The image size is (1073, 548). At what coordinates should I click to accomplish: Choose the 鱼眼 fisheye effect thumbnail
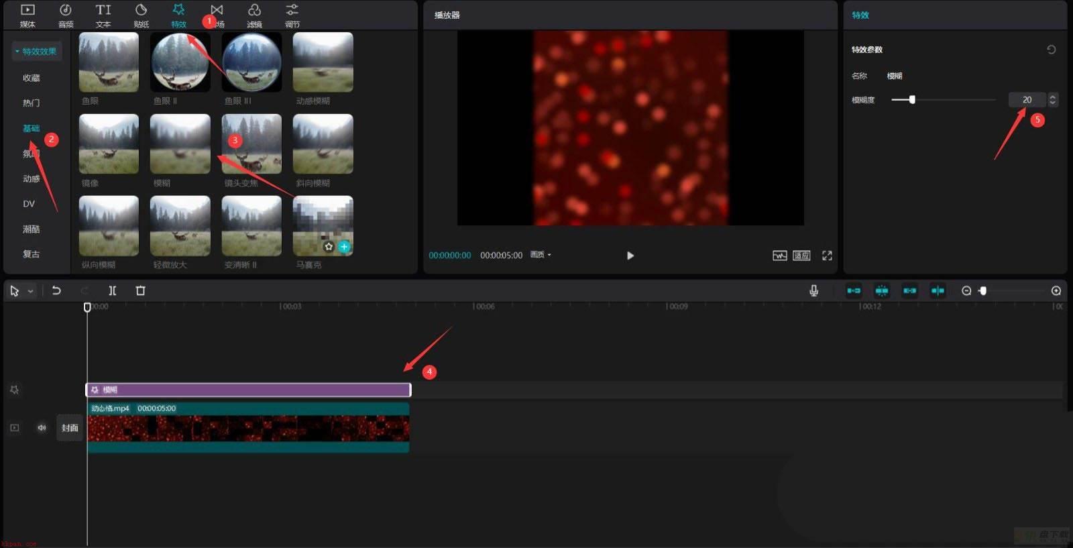click(109, 62)
